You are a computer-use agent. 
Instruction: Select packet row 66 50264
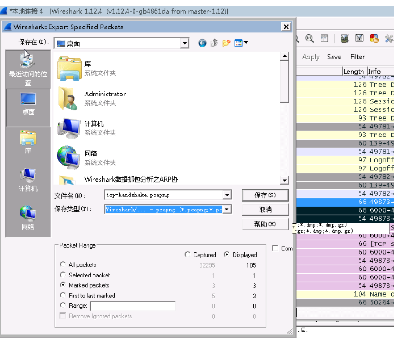[345, 303]
